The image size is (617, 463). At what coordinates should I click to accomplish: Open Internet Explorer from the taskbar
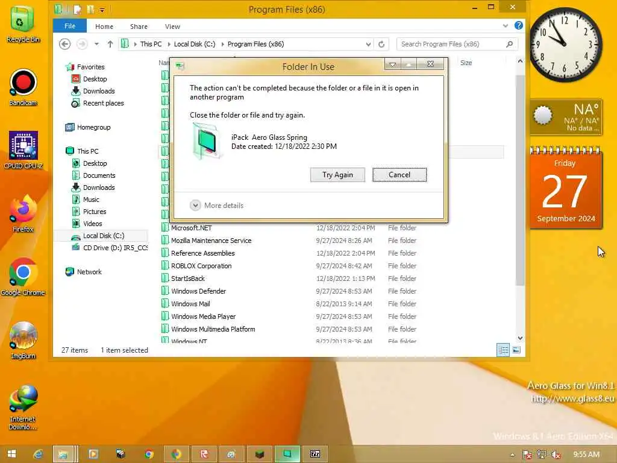(38, 454)
